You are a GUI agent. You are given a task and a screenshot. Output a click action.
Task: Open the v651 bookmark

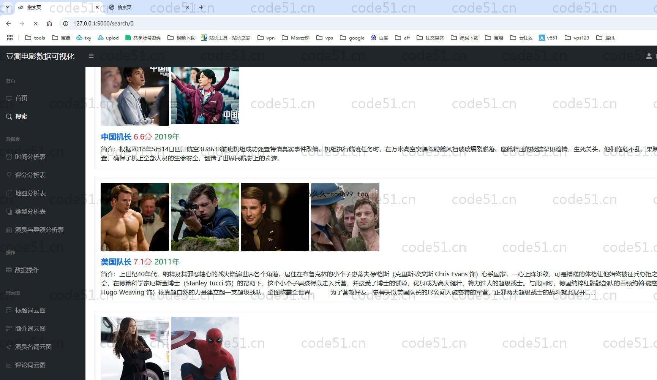tap(548, 38)
